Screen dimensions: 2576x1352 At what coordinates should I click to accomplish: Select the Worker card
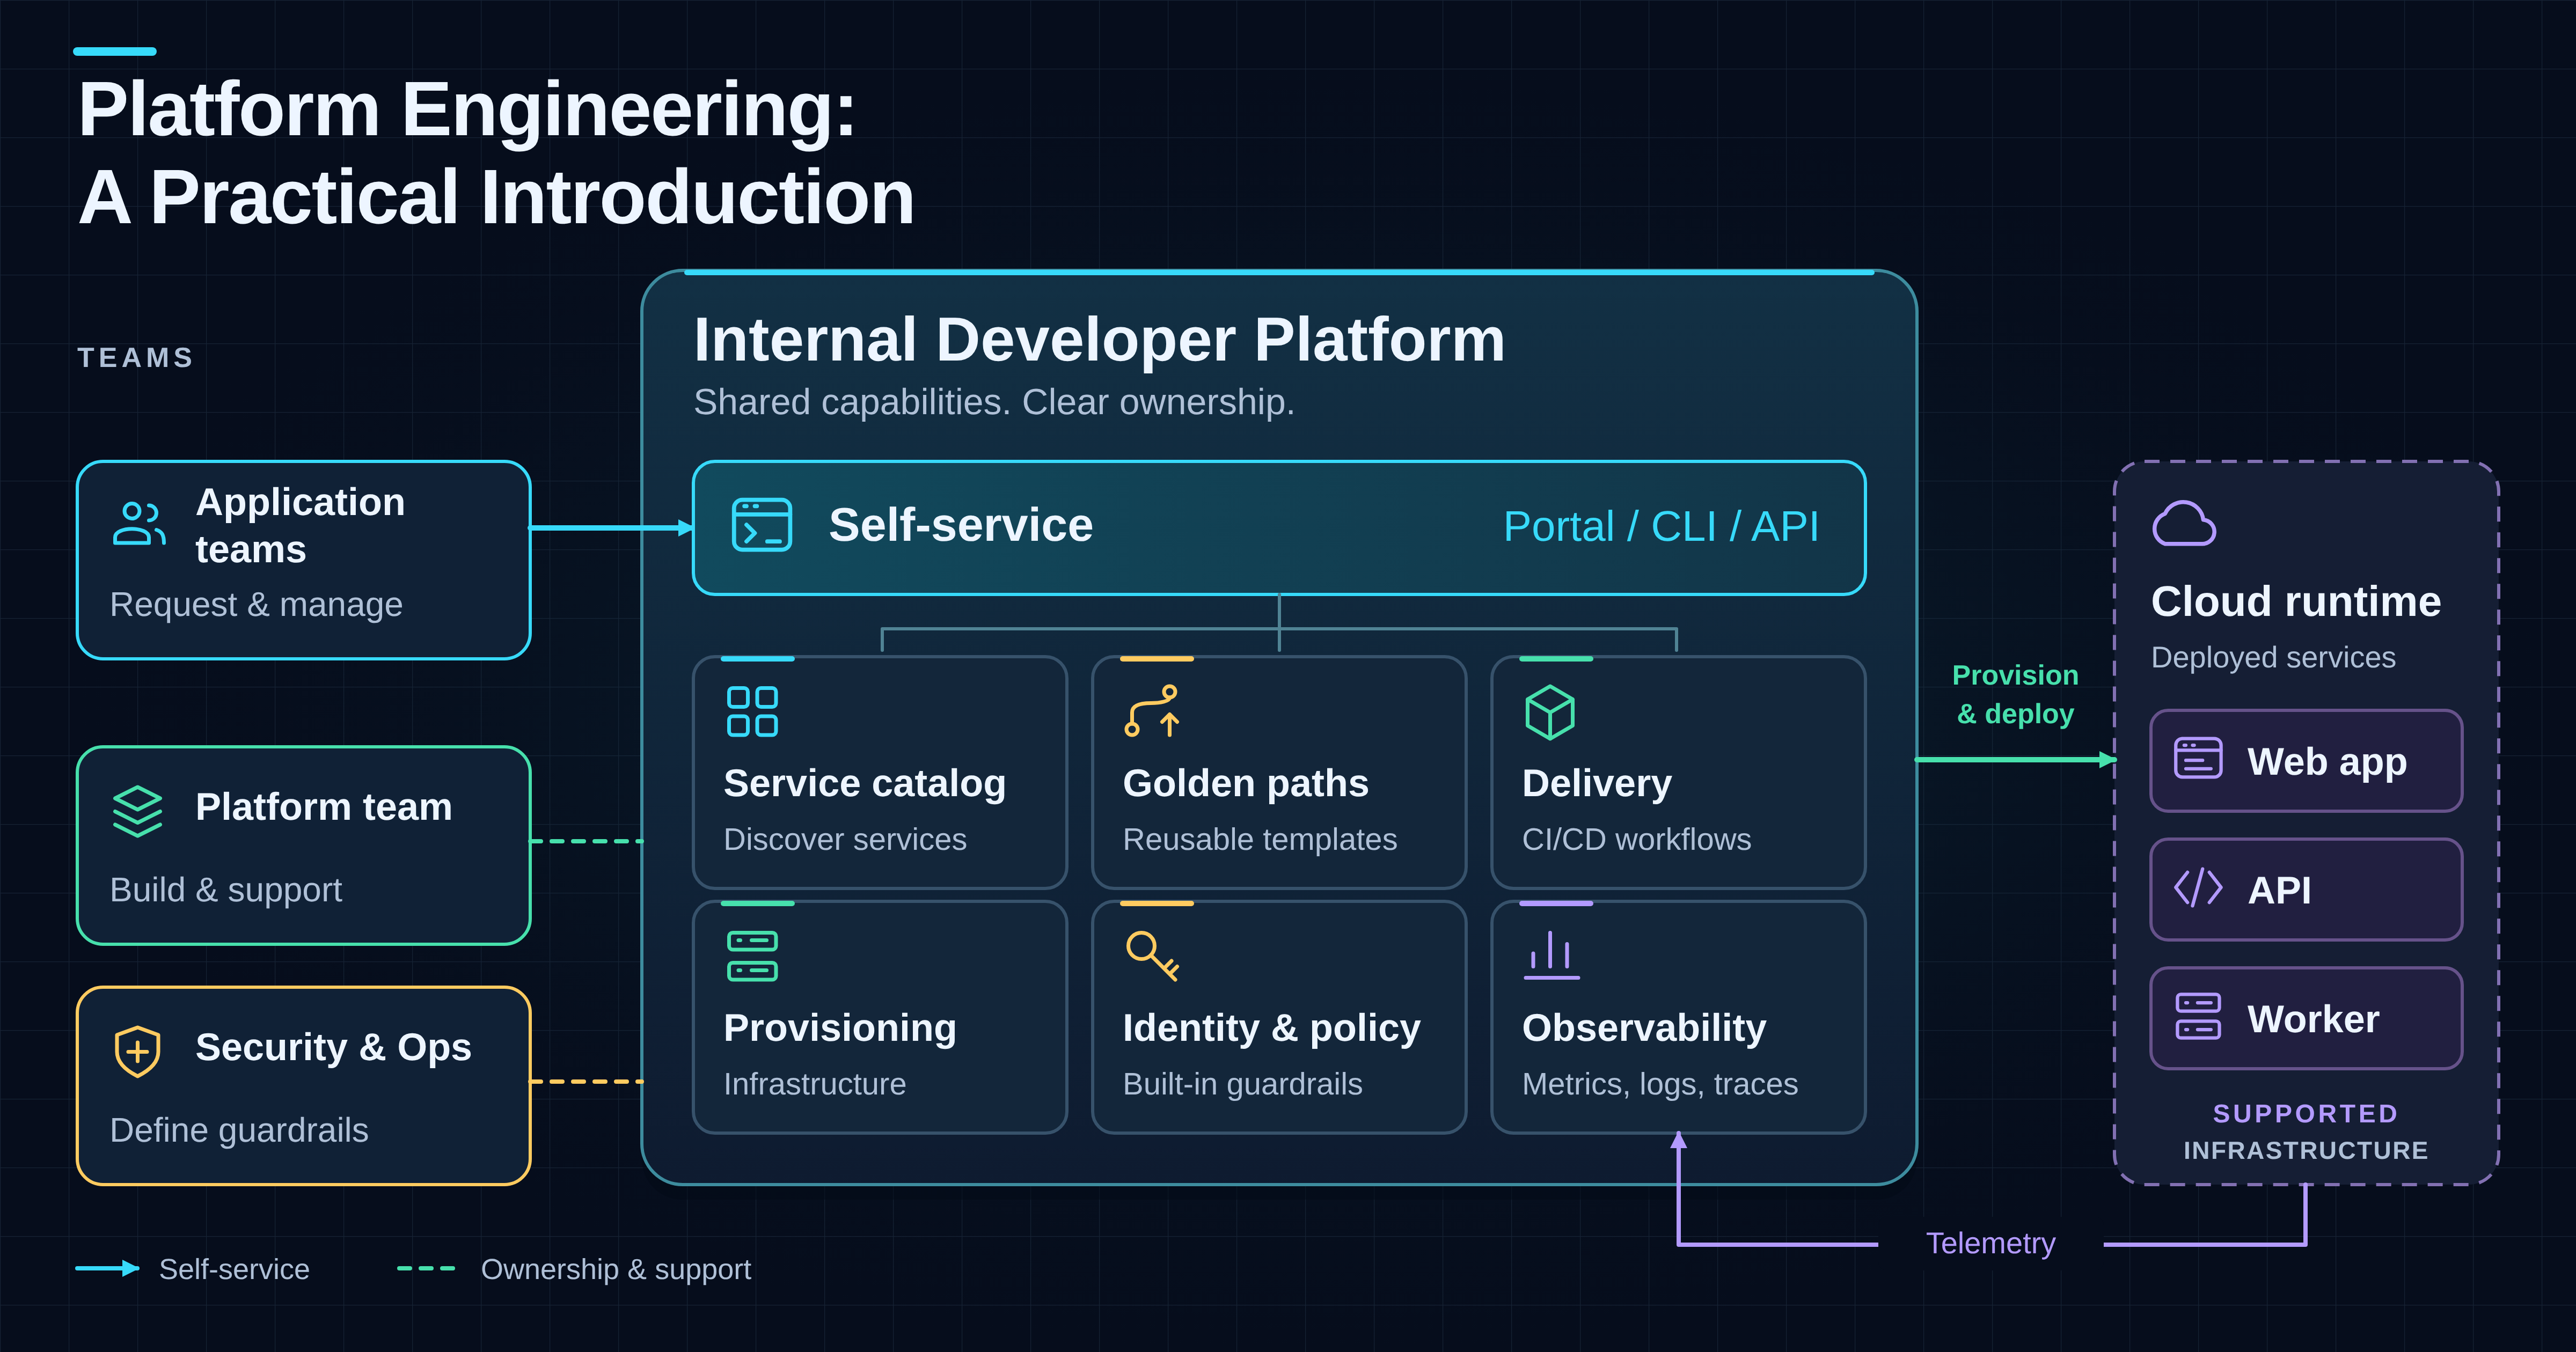2306,1017
